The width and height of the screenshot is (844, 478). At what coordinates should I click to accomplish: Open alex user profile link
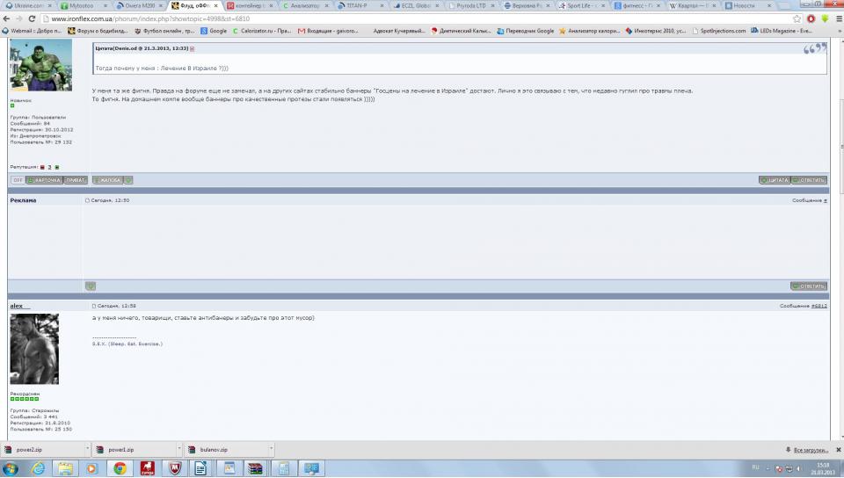point(16,306)
